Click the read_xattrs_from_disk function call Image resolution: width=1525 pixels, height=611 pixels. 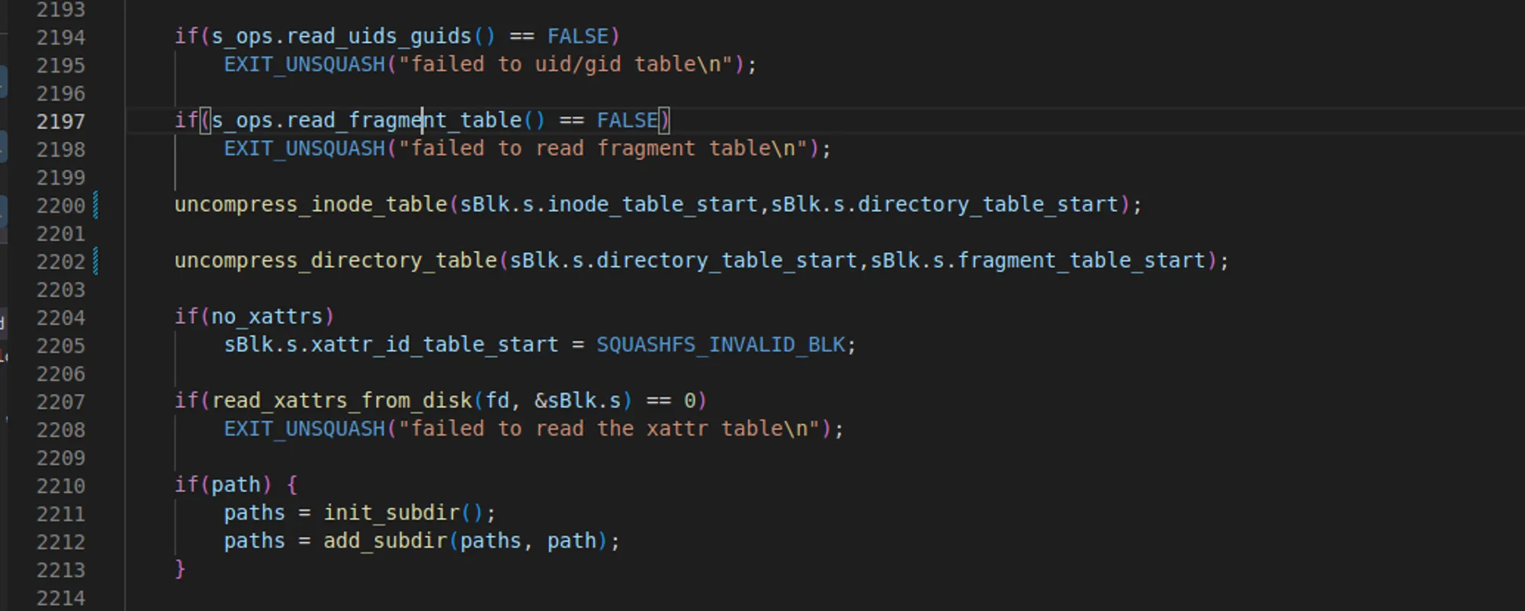point(342,401)
